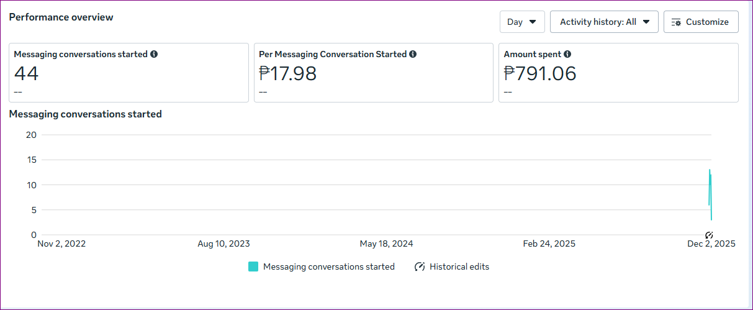
Task: Toggle the Historical edits legend label
Action: 459,267
